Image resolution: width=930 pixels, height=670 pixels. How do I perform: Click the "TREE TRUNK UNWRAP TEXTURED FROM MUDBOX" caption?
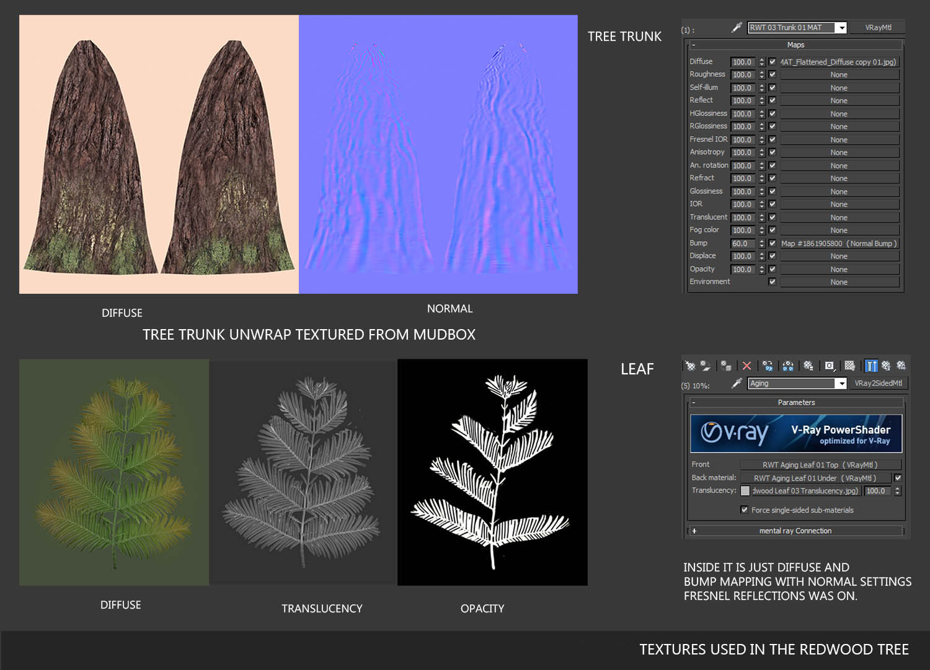coord(309,335)
